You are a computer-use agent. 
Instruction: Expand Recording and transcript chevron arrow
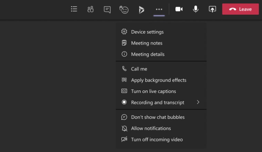tap(198, 102)
